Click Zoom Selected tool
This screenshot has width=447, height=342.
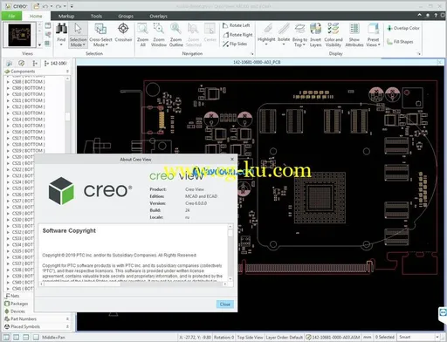(x=194, y=35)
